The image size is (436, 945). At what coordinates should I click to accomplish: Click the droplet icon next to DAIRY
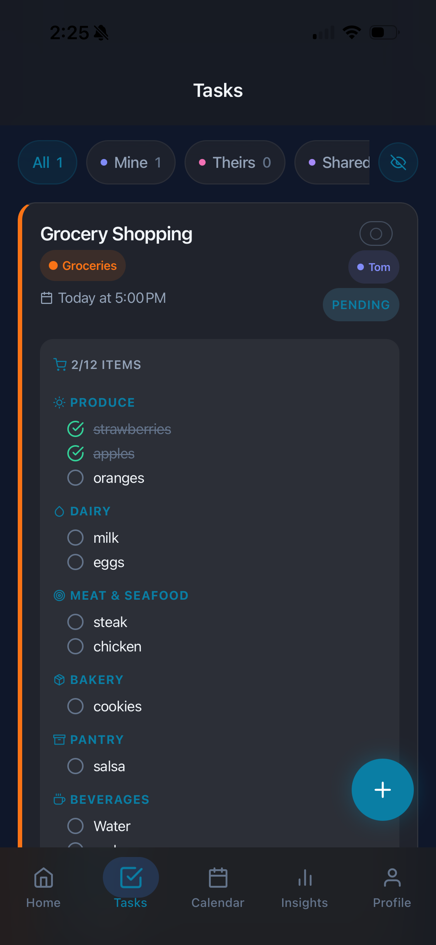pyautogui.click(x=59, y=511)
